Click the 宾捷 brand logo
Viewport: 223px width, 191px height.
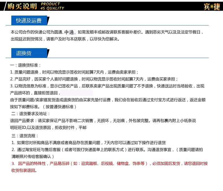click(x=212, y=7)
